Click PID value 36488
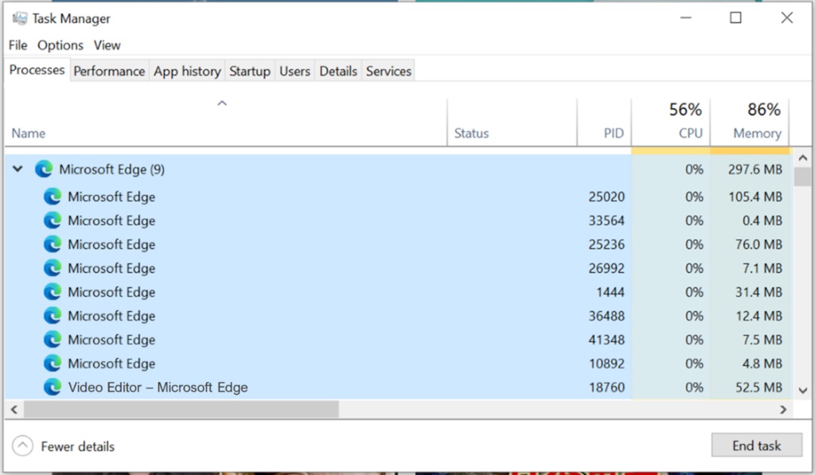The width and height of the screenshot is (815, 475). tap(606, 317)
